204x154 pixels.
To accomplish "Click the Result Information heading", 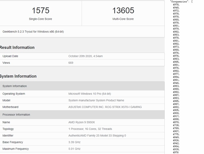I will [x=17, y=48].
